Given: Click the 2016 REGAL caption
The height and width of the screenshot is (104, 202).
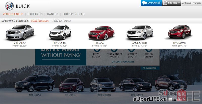Looking at the screenshot, I should coord(70,95).
